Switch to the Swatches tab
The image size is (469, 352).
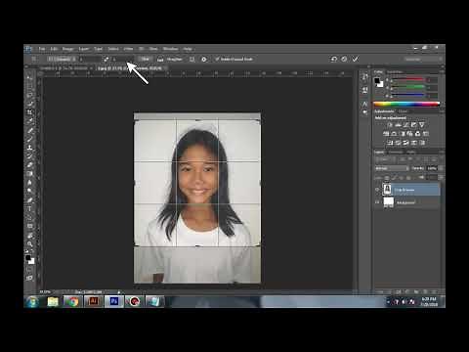395,71
